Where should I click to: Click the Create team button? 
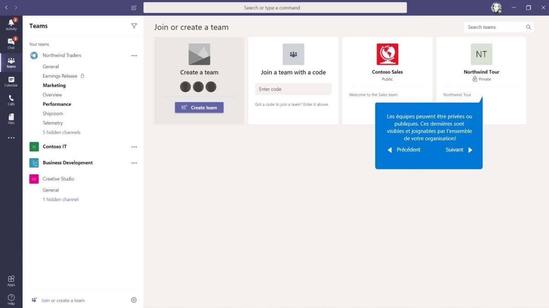click(199, 107)
